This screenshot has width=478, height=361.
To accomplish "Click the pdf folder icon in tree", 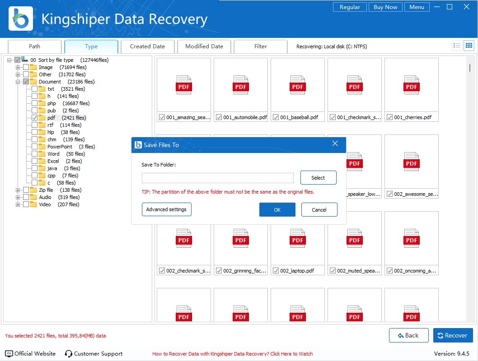I will coord(42,118).
